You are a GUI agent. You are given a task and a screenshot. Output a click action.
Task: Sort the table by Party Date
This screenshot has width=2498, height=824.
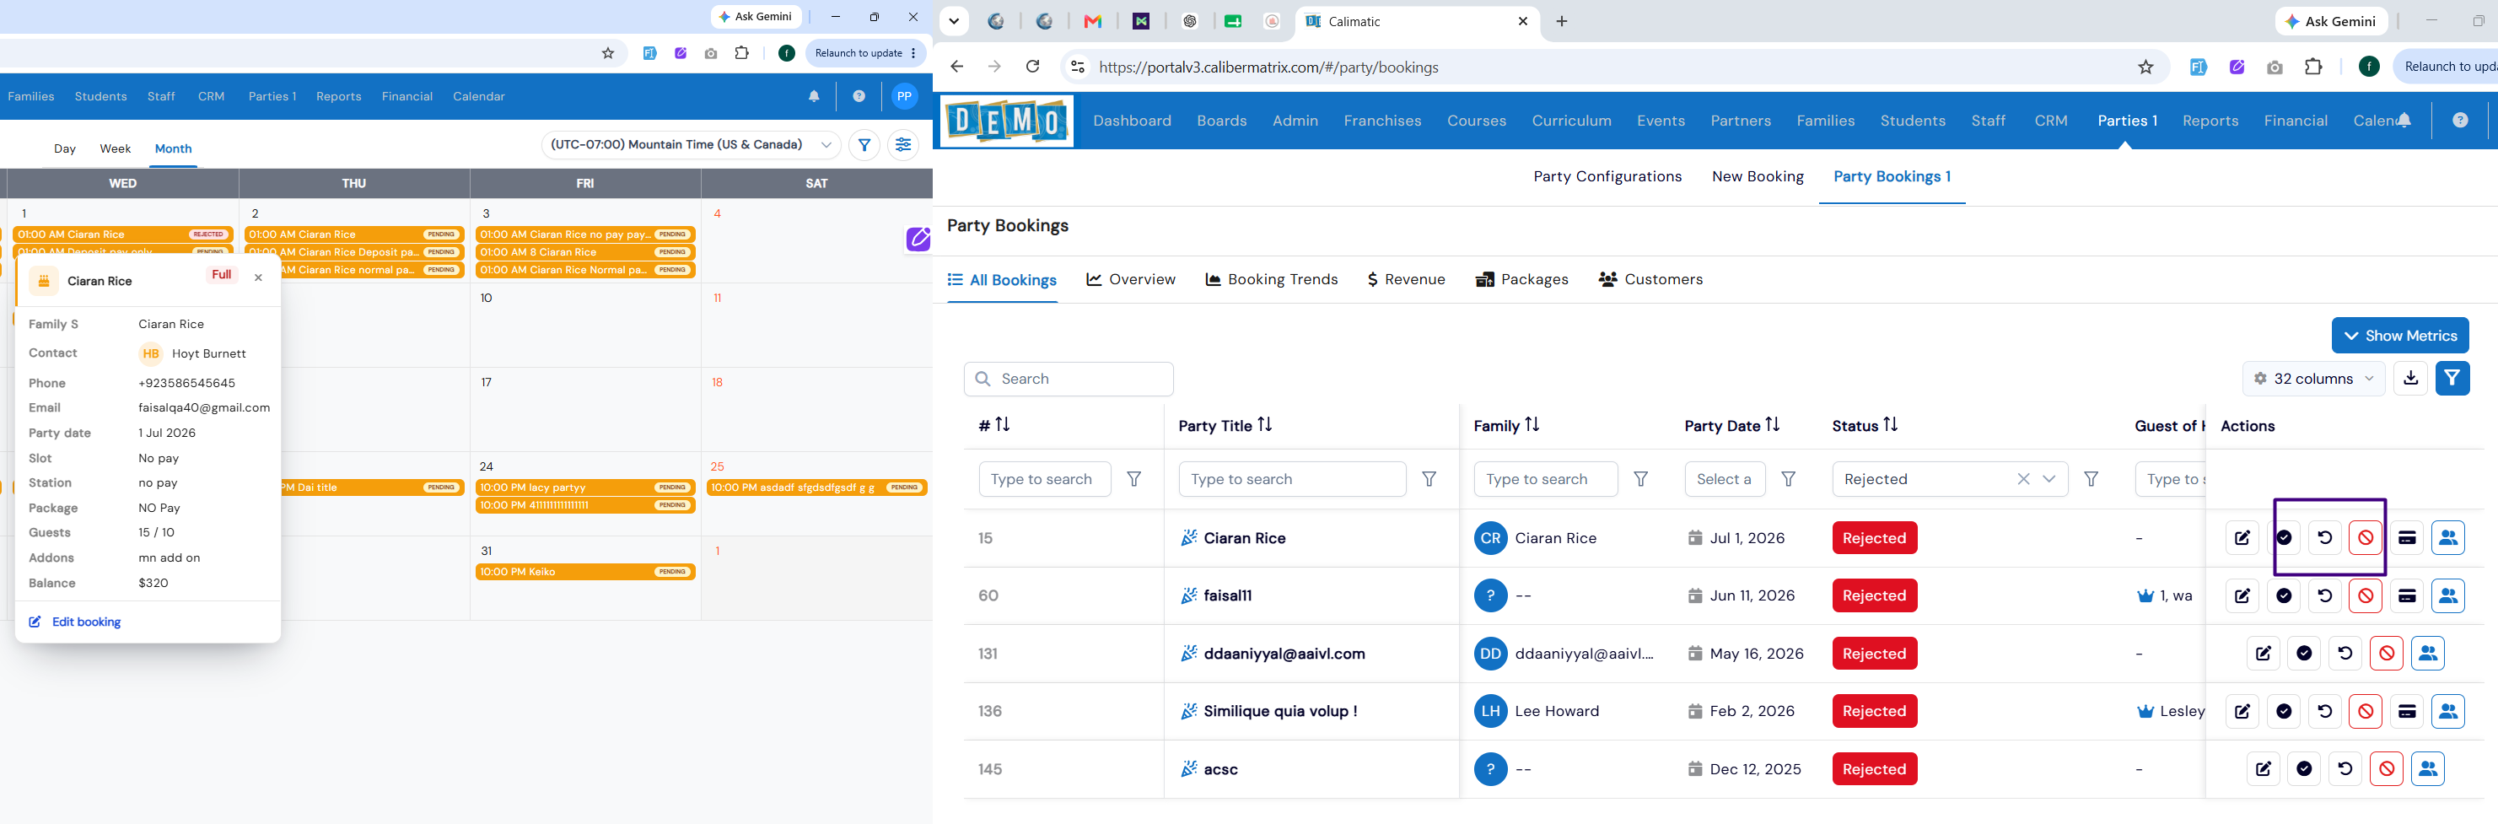click(1772, 424)
